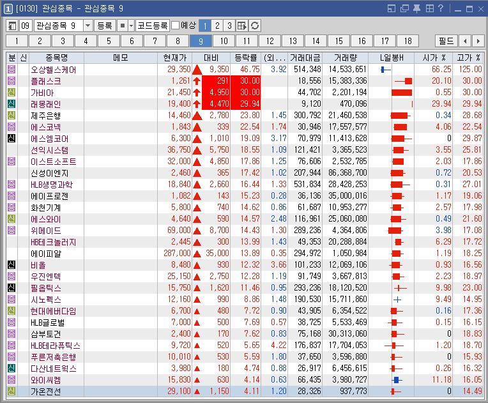Click the blue candle bar for 오상헬스케어
The width and height of the screenshot is (488, 403).
(x=386, y=70)
